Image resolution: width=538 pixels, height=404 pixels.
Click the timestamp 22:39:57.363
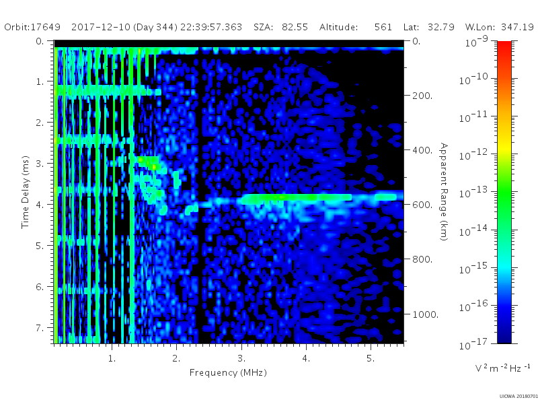pos(211,27)
